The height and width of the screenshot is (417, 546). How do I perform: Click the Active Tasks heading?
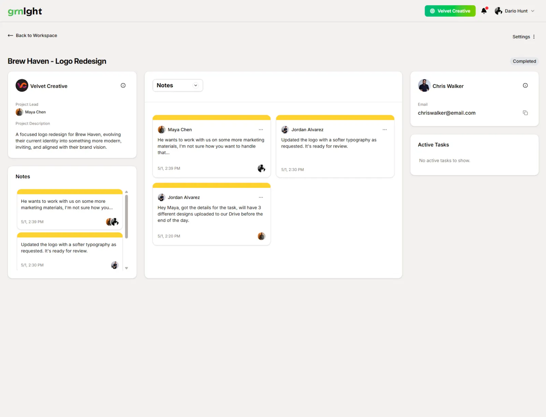pyautogui.click(x=433, y=145)
